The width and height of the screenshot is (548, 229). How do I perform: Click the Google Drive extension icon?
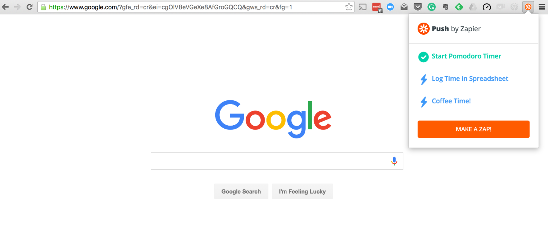[x=473, y=7]
